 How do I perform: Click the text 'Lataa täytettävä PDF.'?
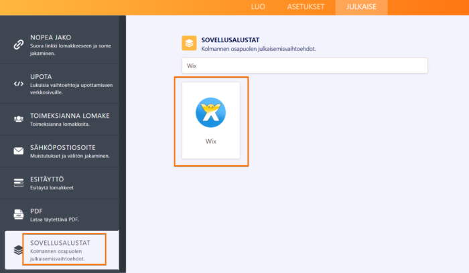(x=54, y=219)
